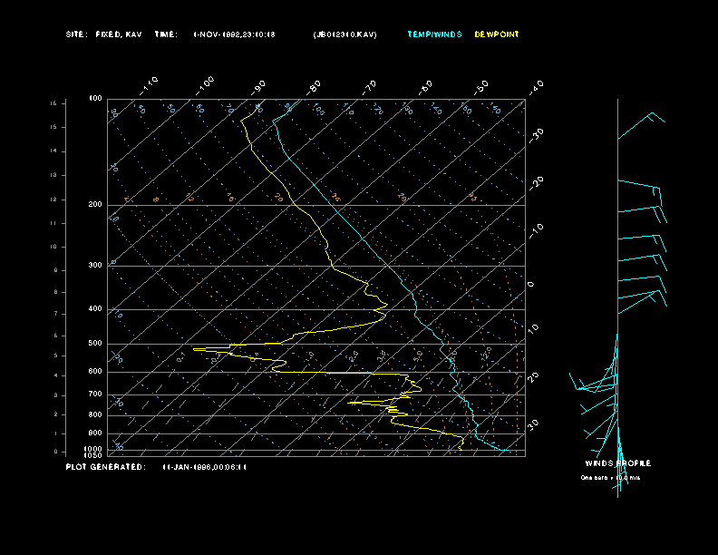Select the NOV-1992 sounding timestamp
The image size is (718, 555).
(x=234, y=34)
